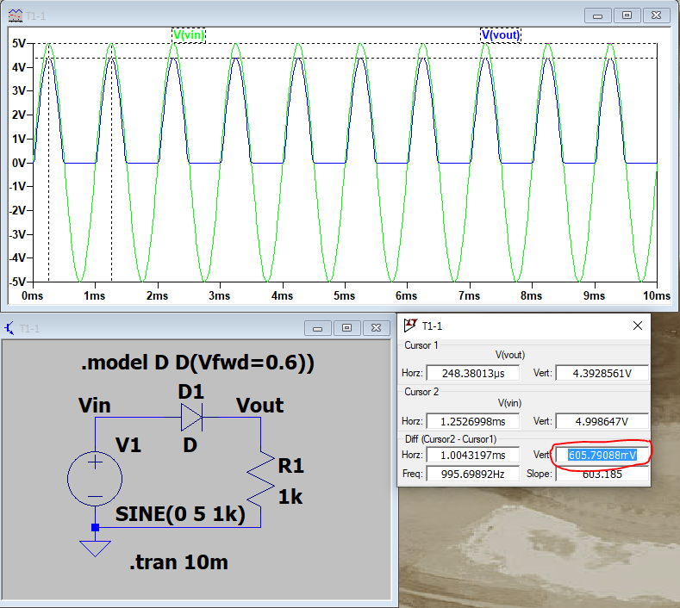Click the Slope value field
This screenshot has height=608, width=680.
(x=602, y=473)
